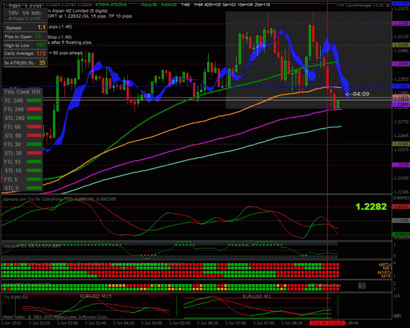Click the 3 Jun 02:20 time axis label
This screenshot has height=328, width=410.
[x=39, y=323]
